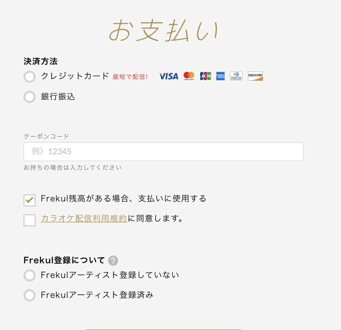The width and height of the screenshot is (341, 330).
Task: Click the Discover card icon
Action: 255,76
